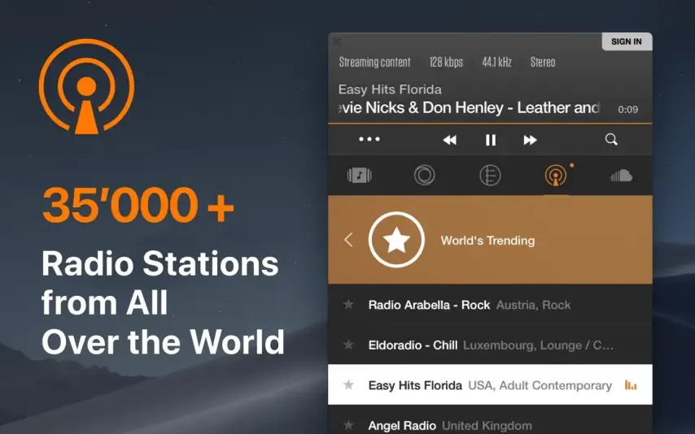Open the circular queue icon tab
Image resolution: width=695 pixels, height=434 pixels.
(x=424, y=176)
